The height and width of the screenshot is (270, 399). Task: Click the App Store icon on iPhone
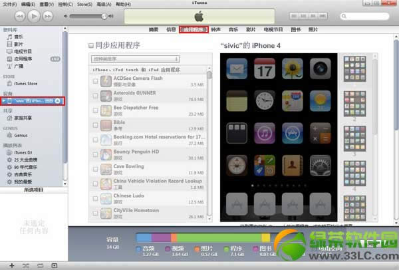coord(293,133)
